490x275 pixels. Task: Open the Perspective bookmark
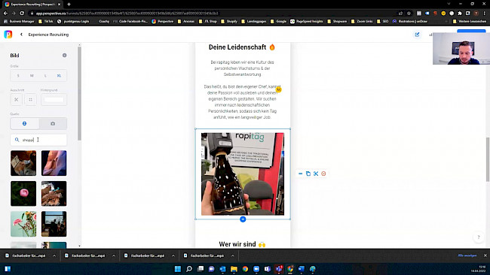pyautogui.click(x=163, y=21)
